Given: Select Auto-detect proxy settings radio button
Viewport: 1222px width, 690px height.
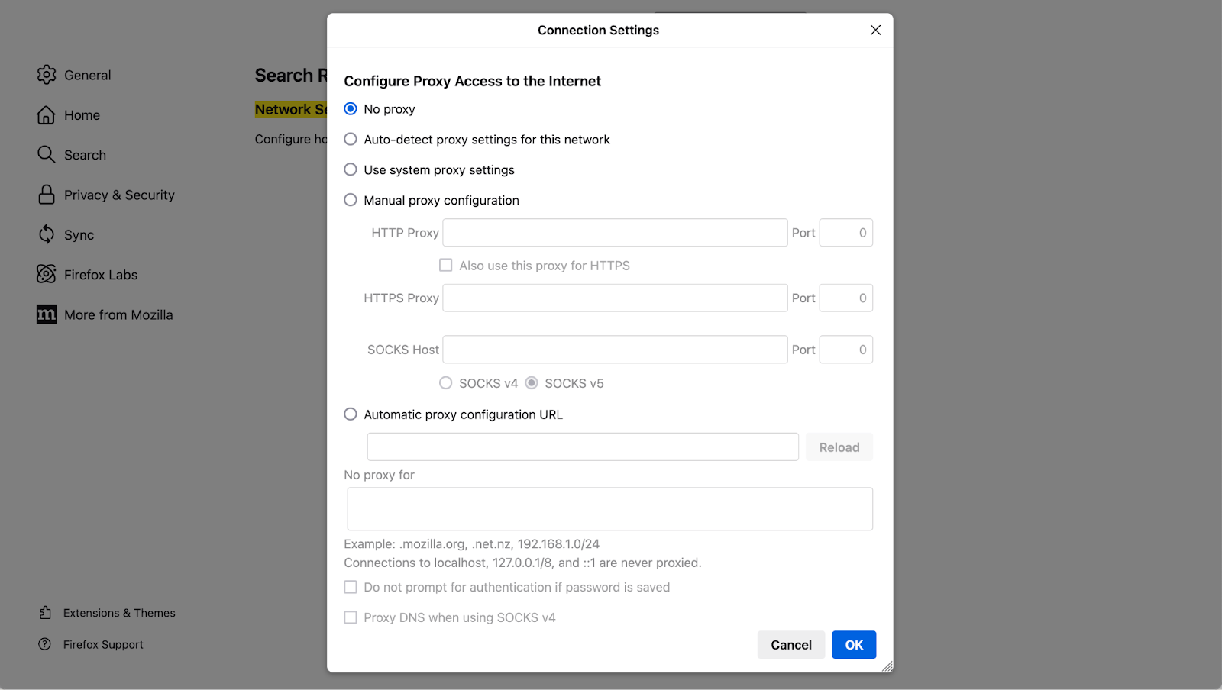Looking at the screenshot, I should pos(351,139).
